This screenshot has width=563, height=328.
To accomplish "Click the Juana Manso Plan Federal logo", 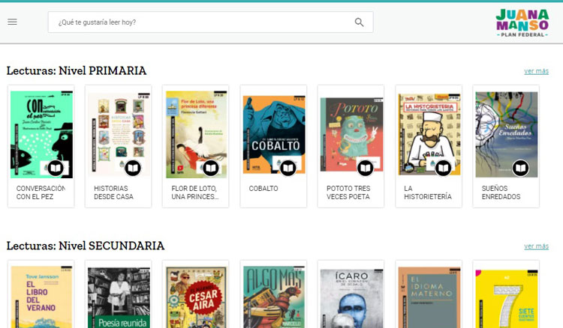I will click(x=522, y=23).
